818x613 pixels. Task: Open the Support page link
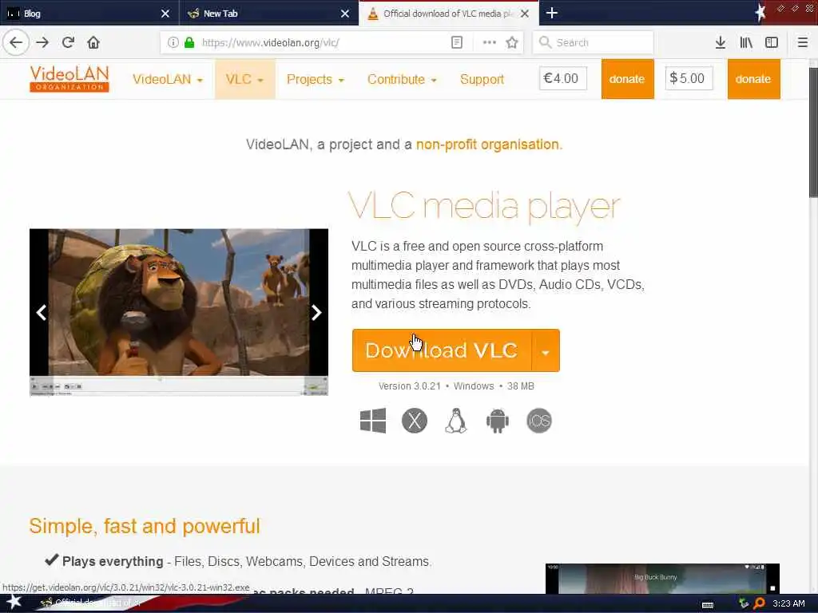482,79
